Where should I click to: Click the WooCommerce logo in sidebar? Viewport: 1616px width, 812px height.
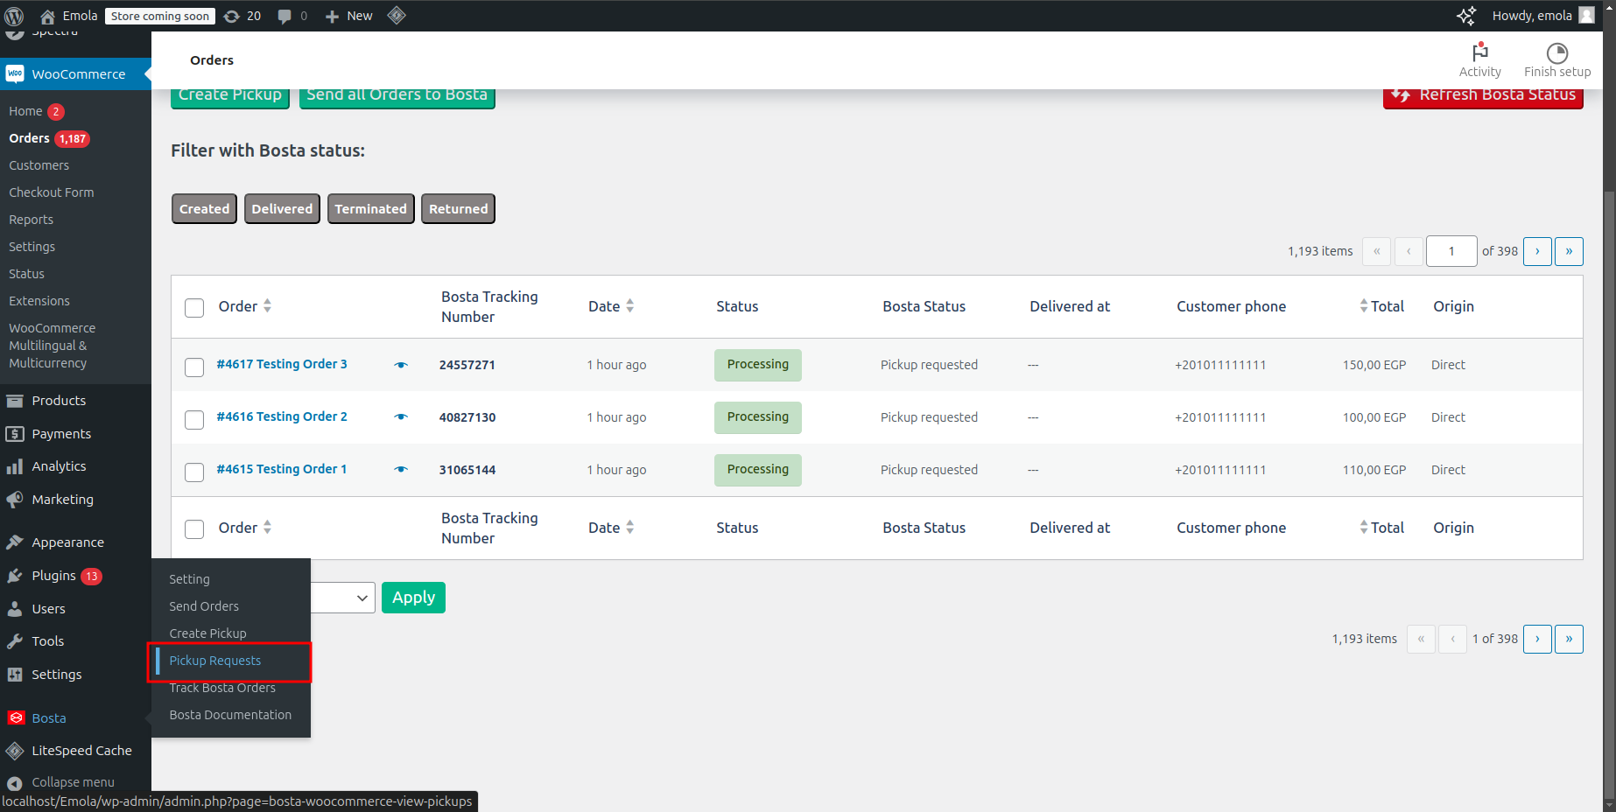coord(15,73)
